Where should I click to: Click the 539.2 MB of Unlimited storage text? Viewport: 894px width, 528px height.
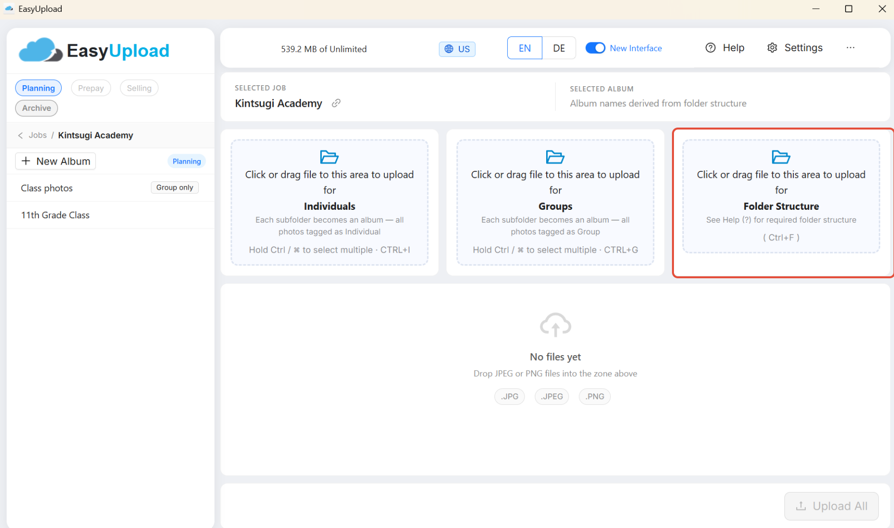pyautogui.click(x=324, y=49)
